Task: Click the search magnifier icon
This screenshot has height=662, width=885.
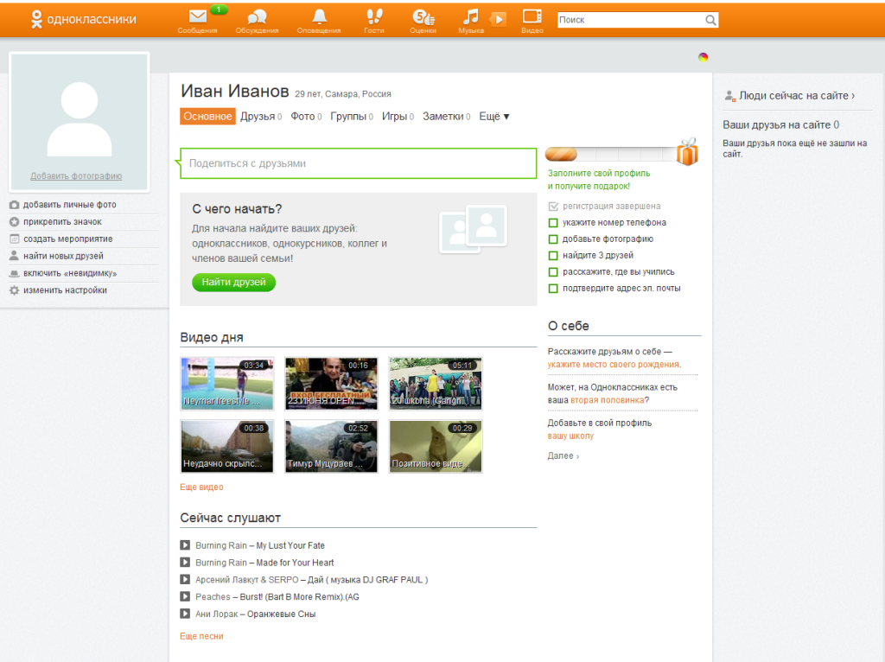Action: tap(710, 20)
